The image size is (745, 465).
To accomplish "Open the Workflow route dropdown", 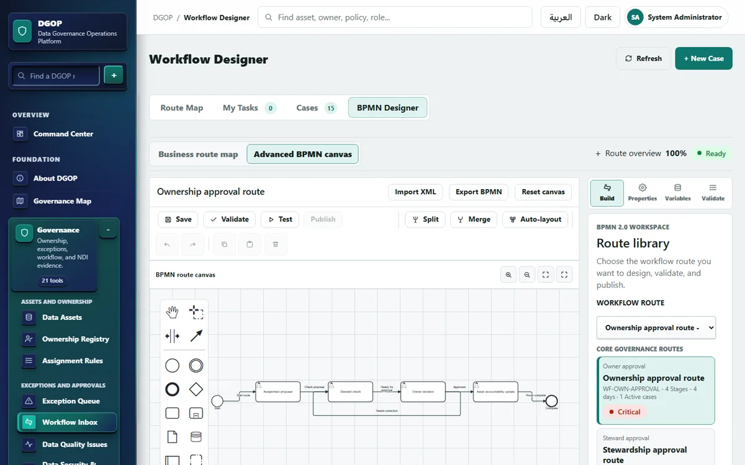I will pyautogui.click(x=656, y=327).
